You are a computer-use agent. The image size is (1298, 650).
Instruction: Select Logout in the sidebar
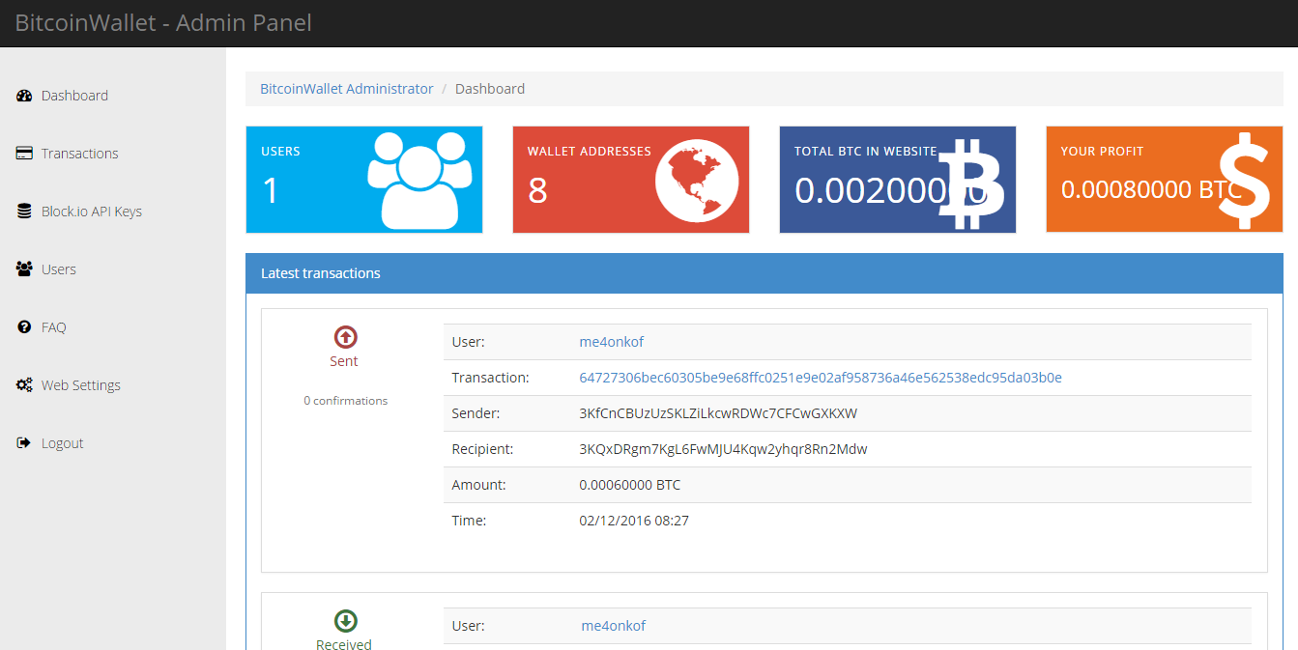(x=62, y=443)
